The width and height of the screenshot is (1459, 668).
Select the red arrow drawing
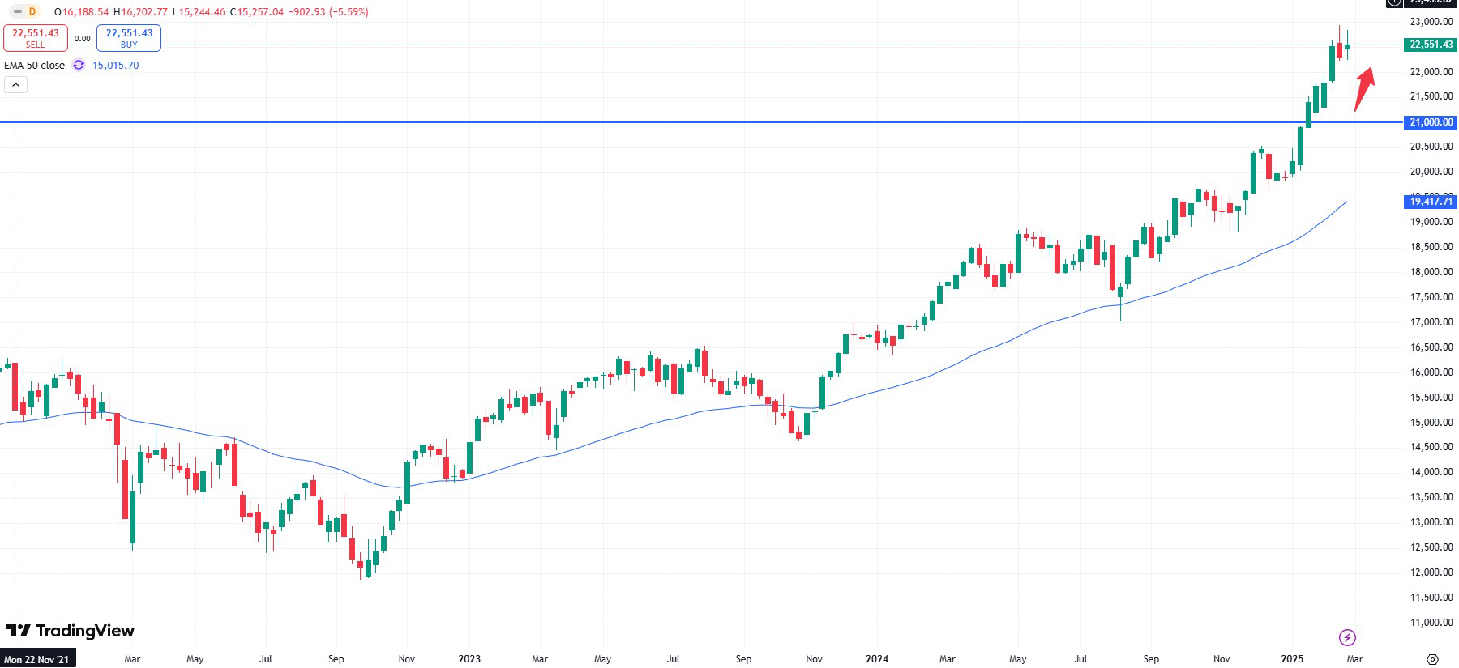[1364, 88]
